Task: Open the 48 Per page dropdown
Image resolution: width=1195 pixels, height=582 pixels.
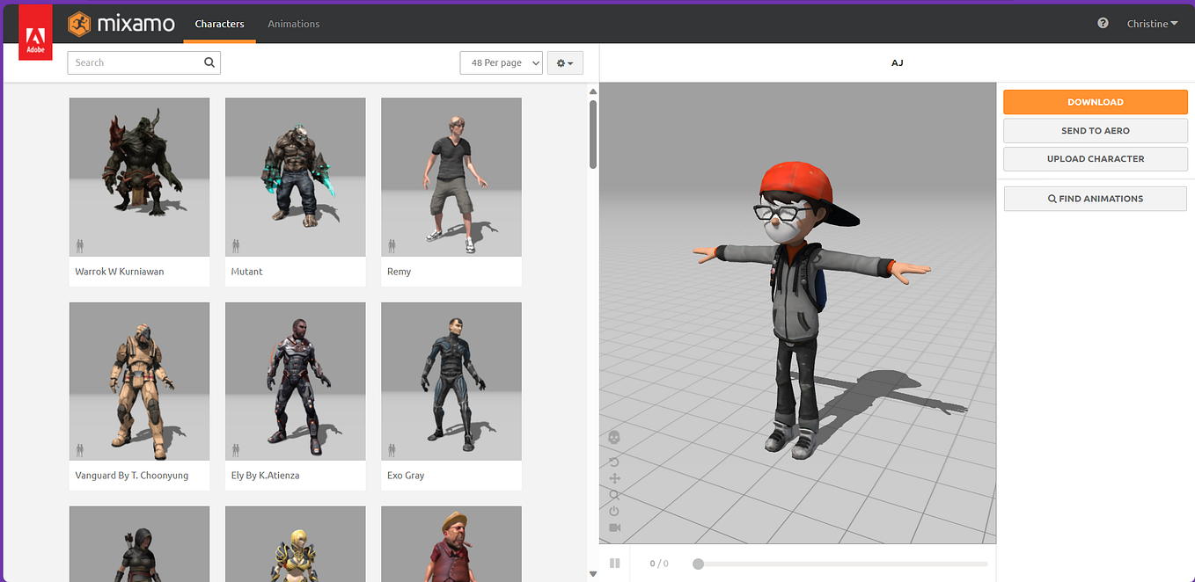Action: (x=501, y=62)
